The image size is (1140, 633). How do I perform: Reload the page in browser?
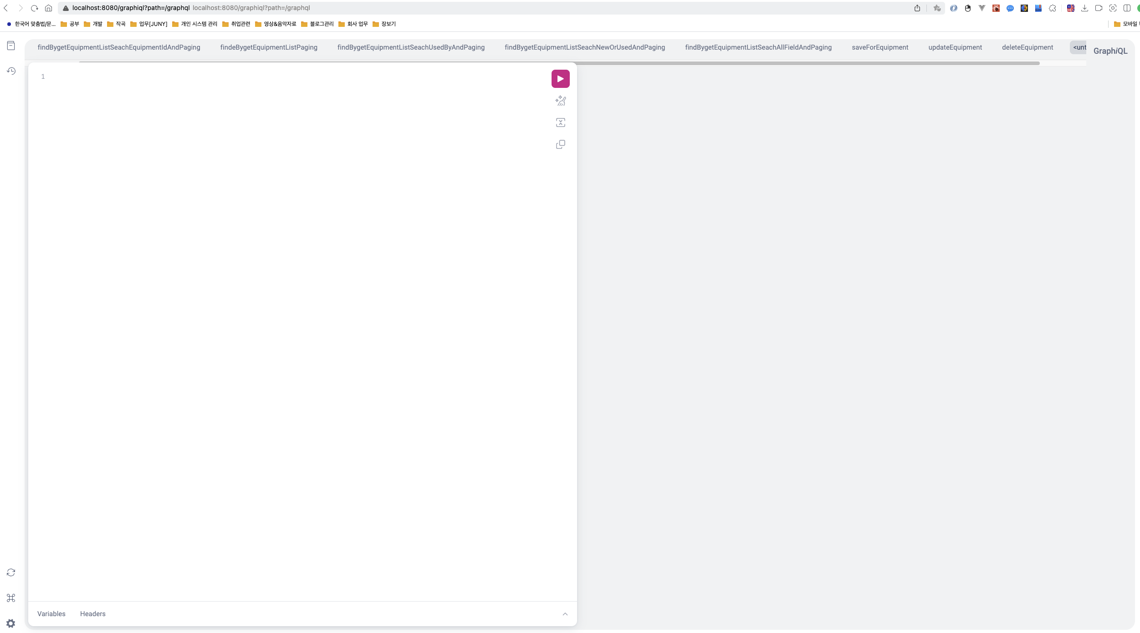(x=34, y=8)
